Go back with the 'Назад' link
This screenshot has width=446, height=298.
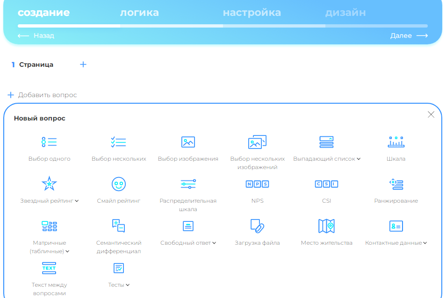pyautogui.click(x=36, y=35)
